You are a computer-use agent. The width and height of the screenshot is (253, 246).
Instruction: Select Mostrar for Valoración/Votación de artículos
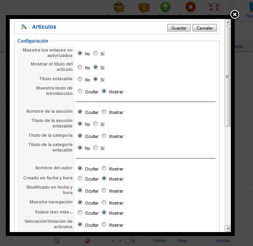pyautogui.click(x=104, y=224)
